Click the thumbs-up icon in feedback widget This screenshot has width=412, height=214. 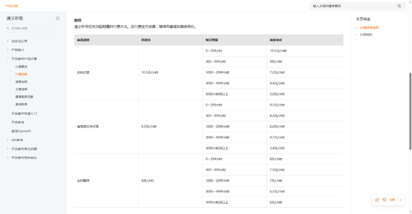(377, 200)
